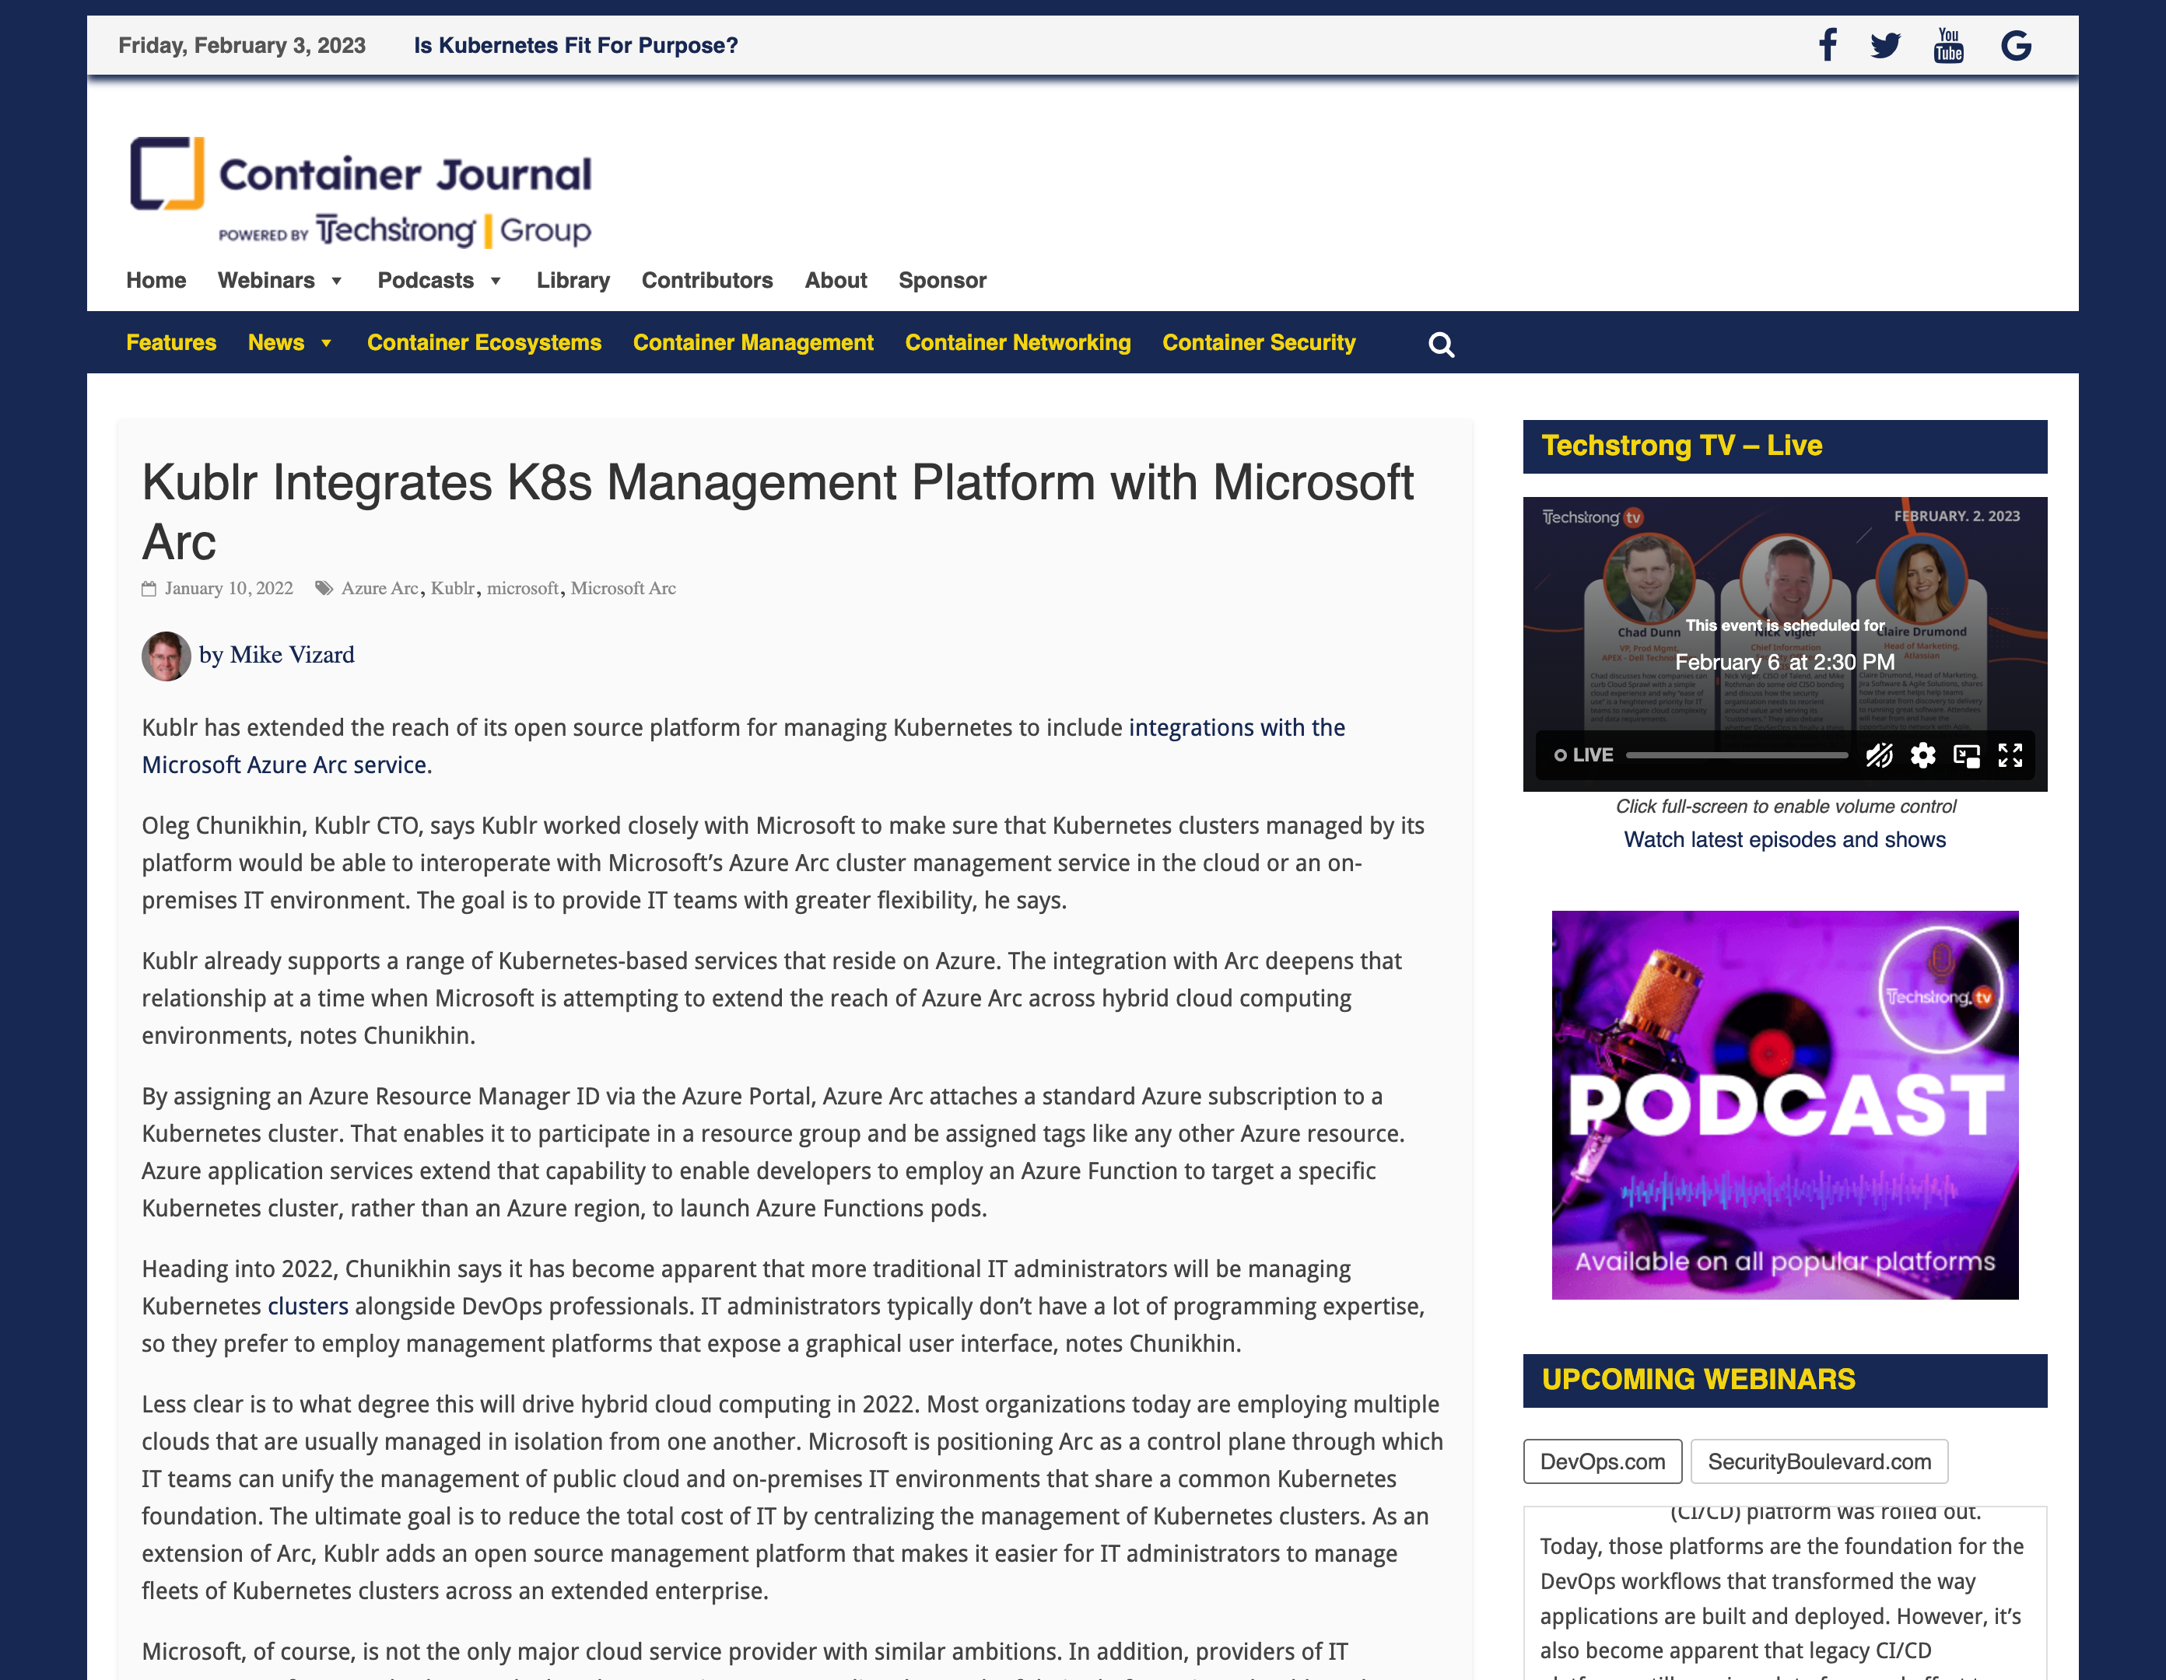The height and width of the screenshot is (1680, 2166).
Task: Open 'Is Kubernetes Fit For Purpose?' headline
Action: (x=577, y=46)
